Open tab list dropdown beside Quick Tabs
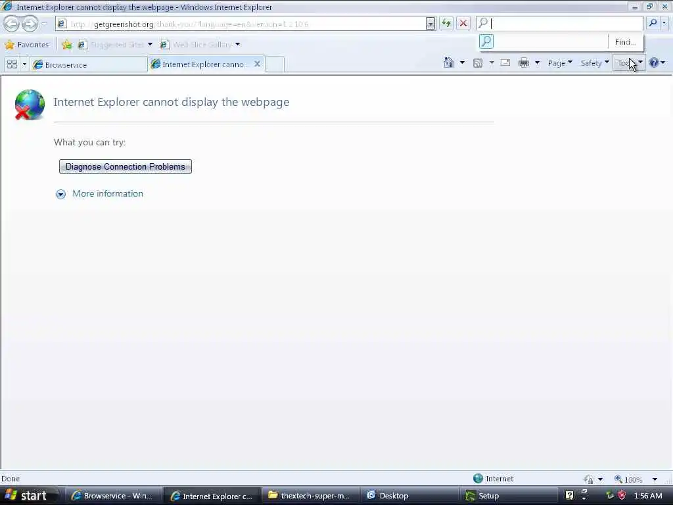 pos(24,64)
